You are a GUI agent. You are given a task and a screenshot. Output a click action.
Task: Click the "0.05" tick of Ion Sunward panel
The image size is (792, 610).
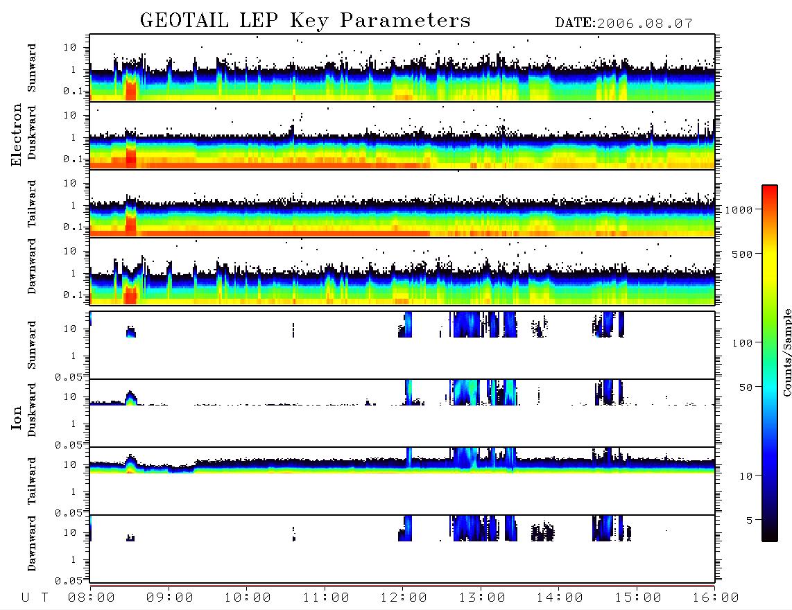(69, 377)
